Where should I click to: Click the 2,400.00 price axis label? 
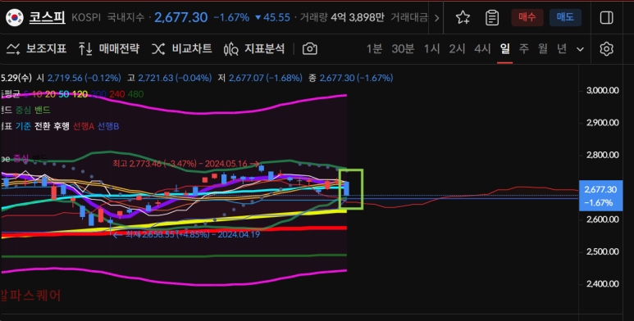coord(603,284)
